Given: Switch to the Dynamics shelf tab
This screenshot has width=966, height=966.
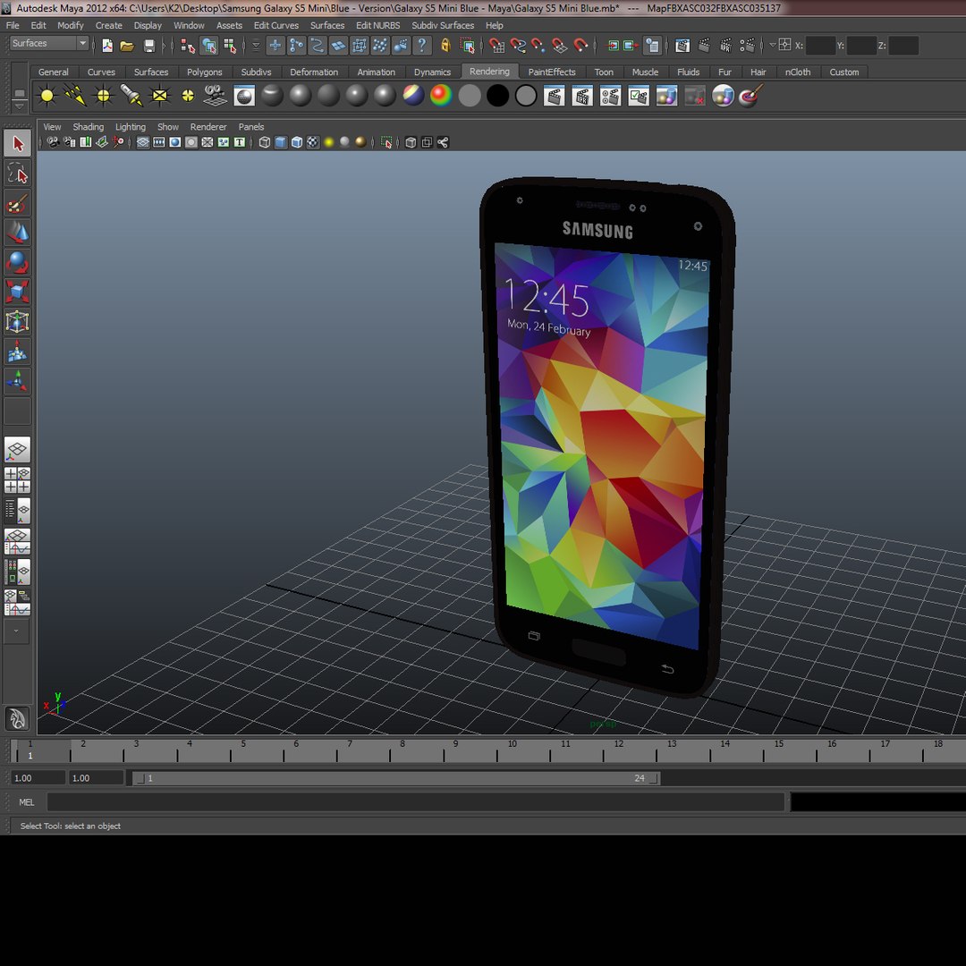Looking at the screenshot, I should tap(432, 72).
